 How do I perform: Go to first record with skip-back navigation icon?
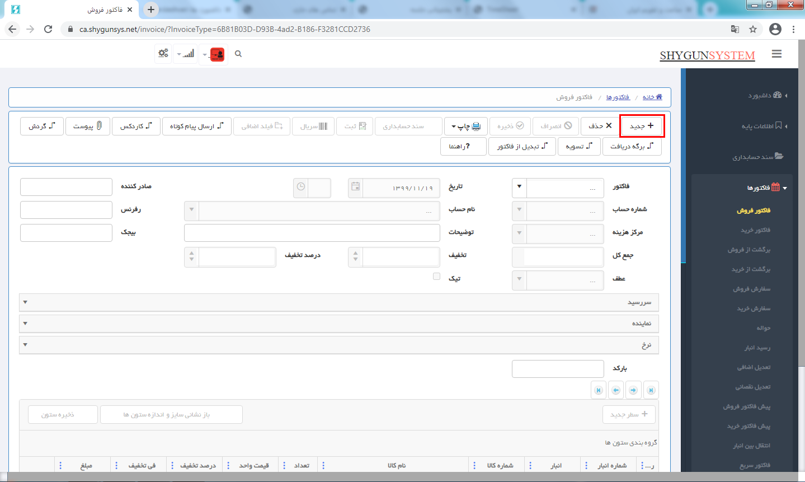tap(598, 390)
